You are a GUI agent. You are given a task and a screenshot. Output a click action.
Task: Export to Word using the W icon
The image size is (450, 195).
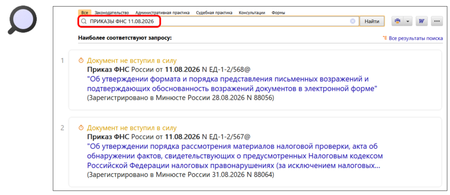422,21
